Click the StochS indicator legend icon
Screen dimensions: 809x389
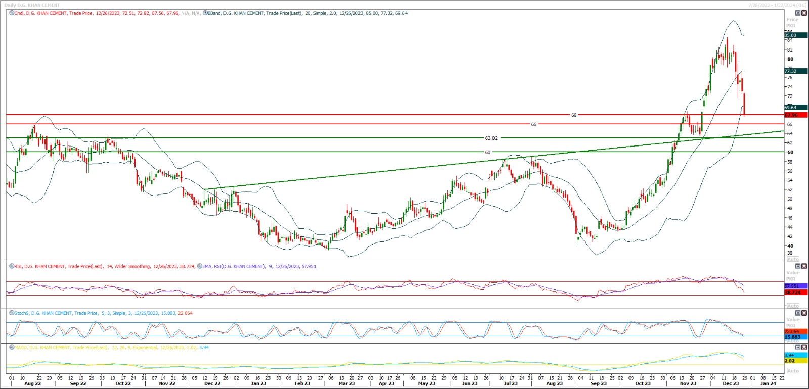click(x=12, y=313)
